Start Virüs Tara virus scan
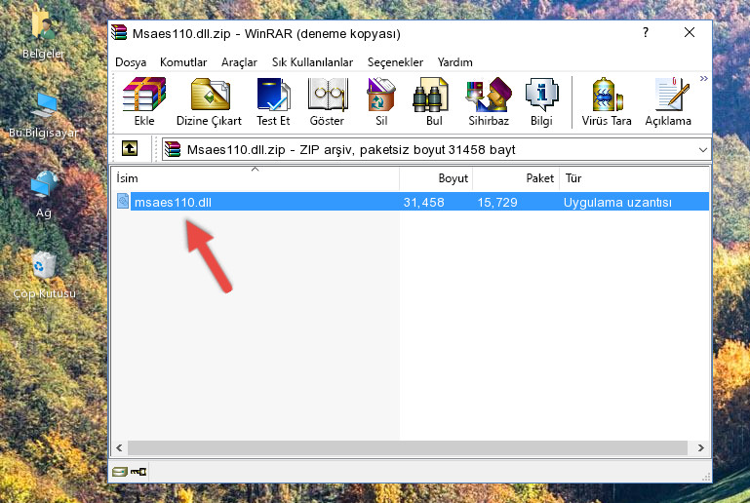 pyautogui.click(x=607, y=101)
